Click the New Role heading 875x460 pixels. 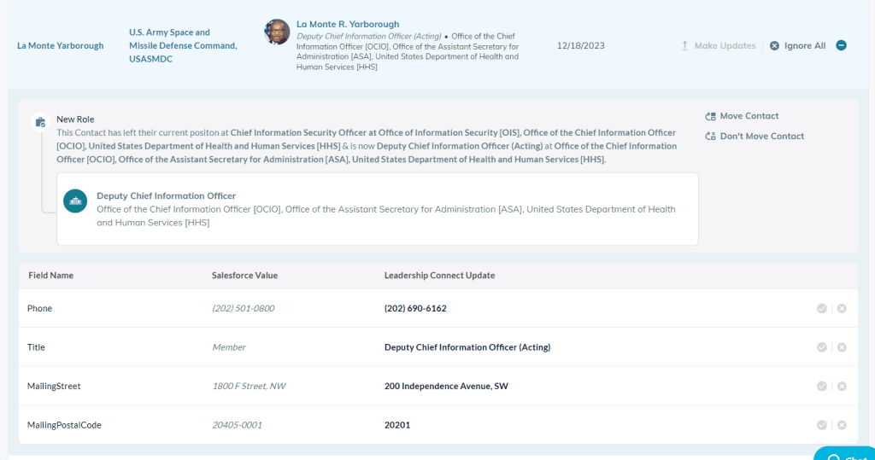[x=75, y=119]
